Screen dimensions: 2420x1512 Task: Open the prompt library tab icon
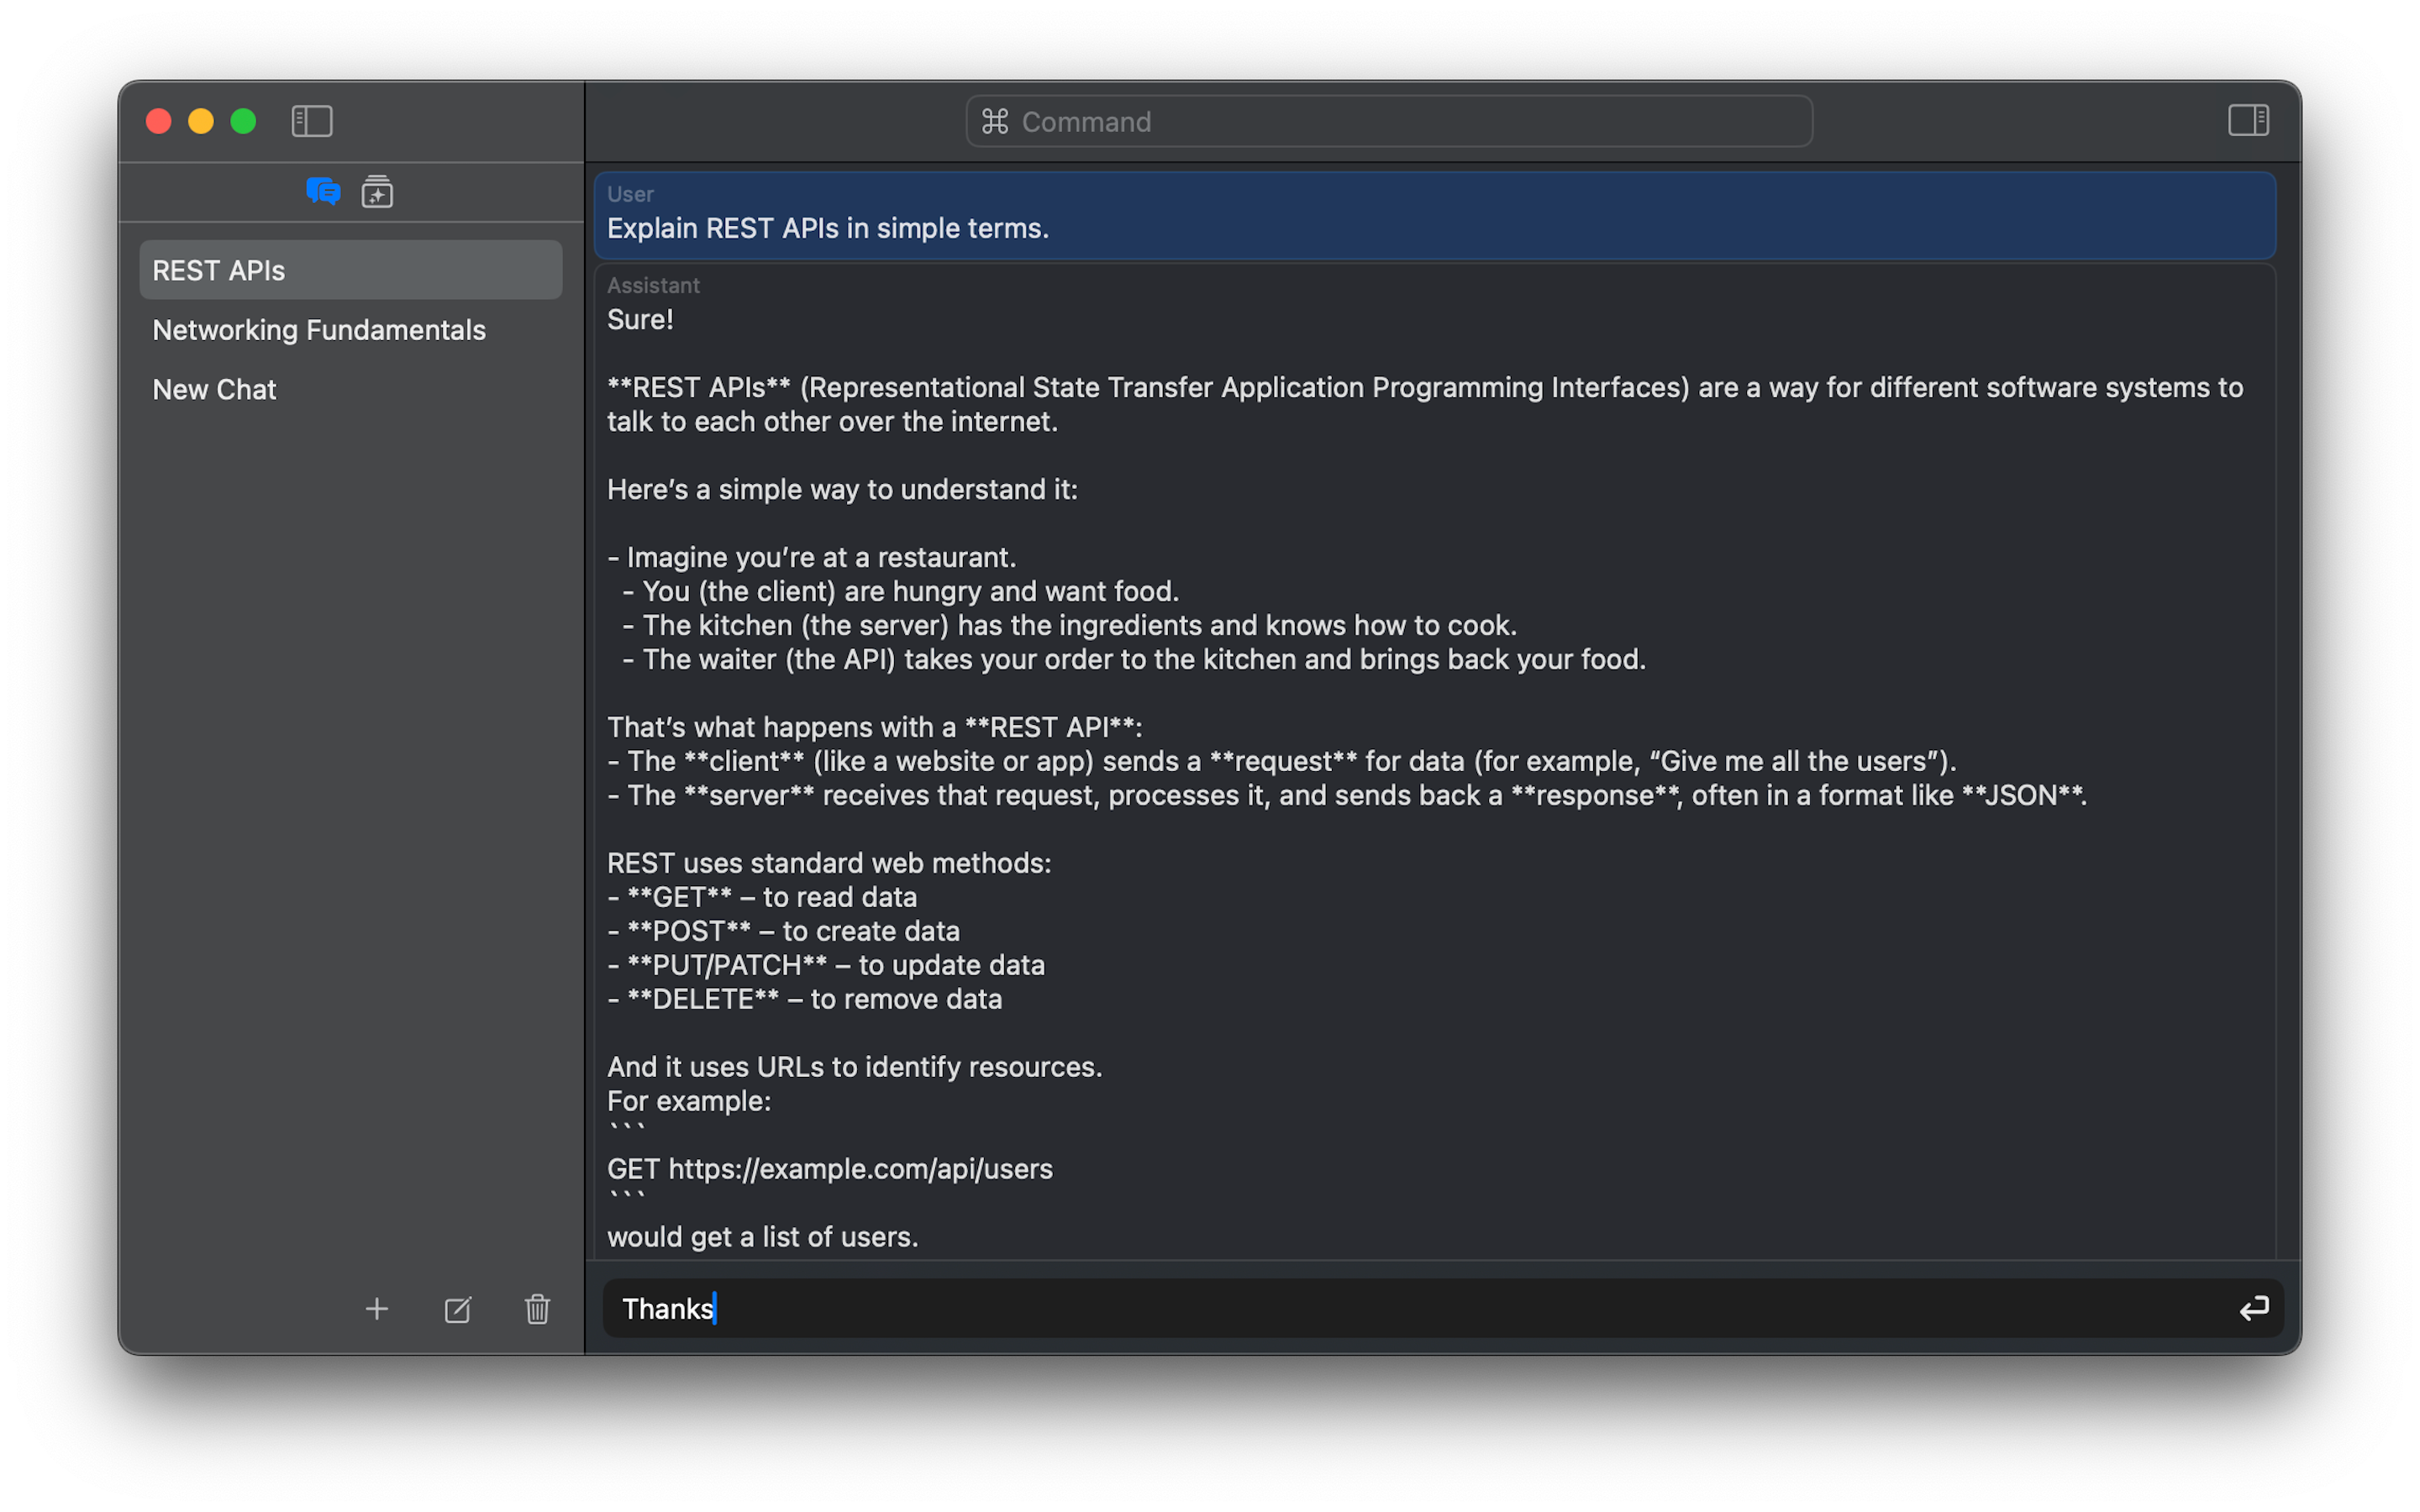[x=377, y=191]
